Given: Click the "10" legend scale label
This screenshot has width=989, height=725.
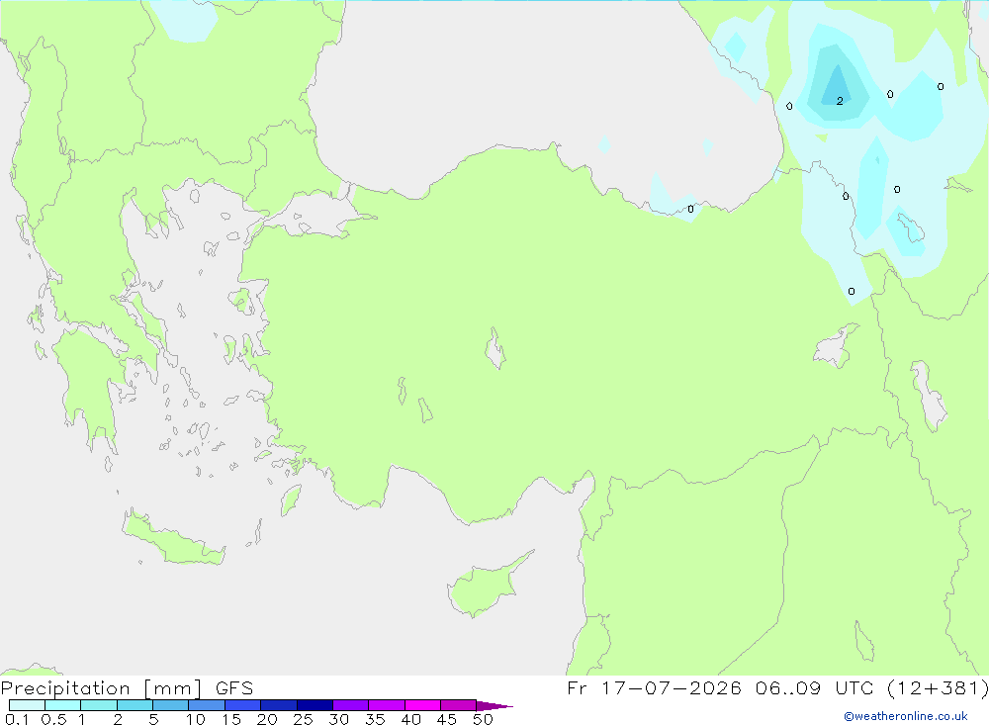Looking at the screenshot, I should (196, 719).
